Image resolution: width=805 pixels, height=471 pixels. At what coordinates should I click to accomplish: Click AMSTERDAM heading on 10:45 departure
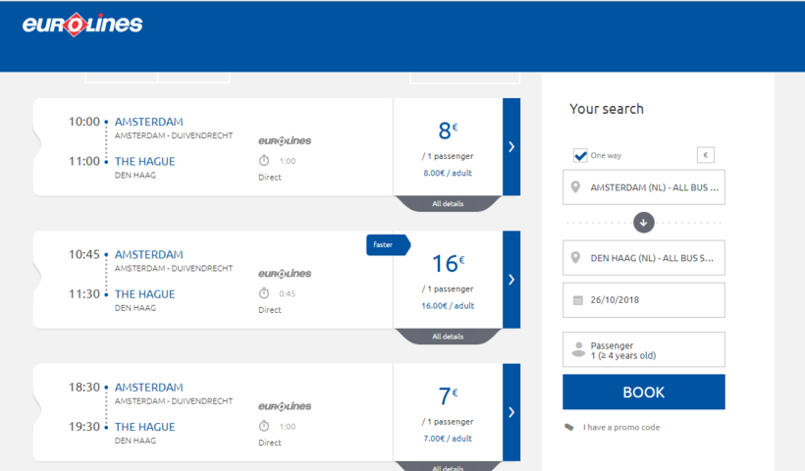pos(149,254)
